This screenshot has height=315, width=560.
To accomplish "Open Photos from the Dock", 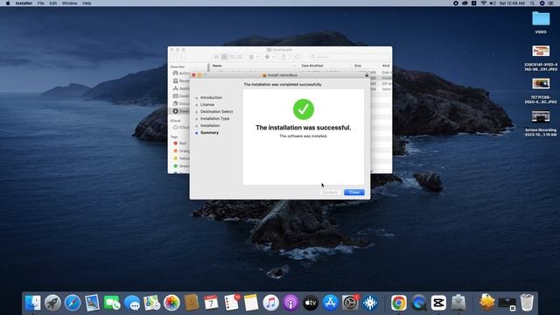I will tap(171, 303).
